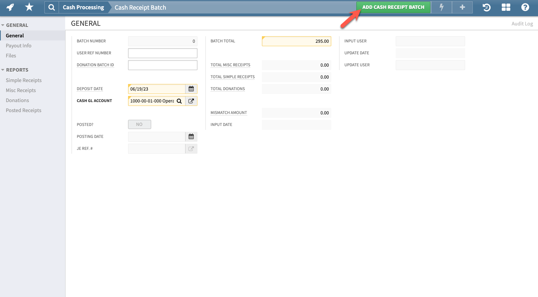Open Cash GL Account external link icon

(191, 101)
